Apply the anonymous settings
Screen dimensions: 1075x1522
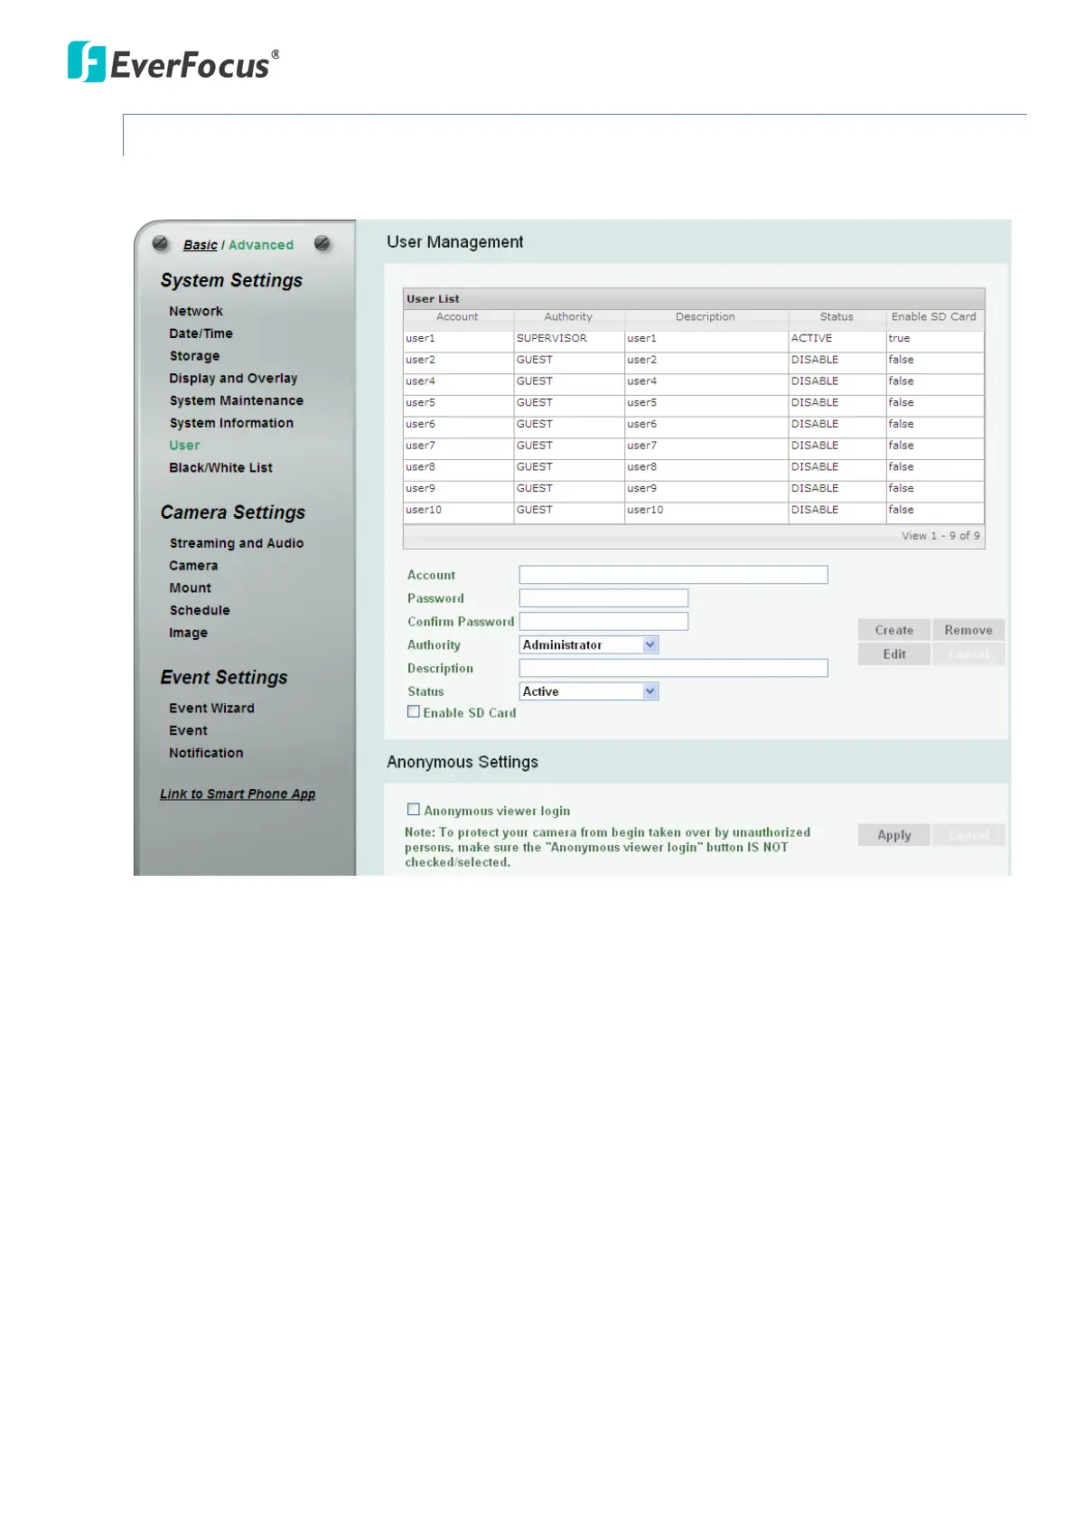click(x=893, y=835)
